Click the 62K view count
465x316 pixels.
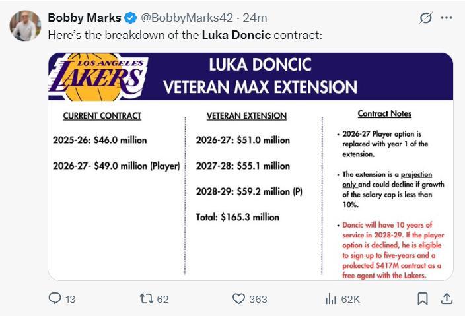tap(350, 300)
